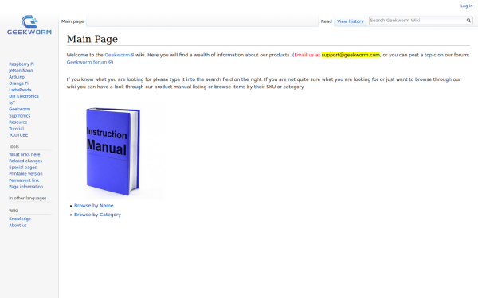Open YOUTUBE sidebar link
This screenshot has width=478, height=298.
(18, 135)
